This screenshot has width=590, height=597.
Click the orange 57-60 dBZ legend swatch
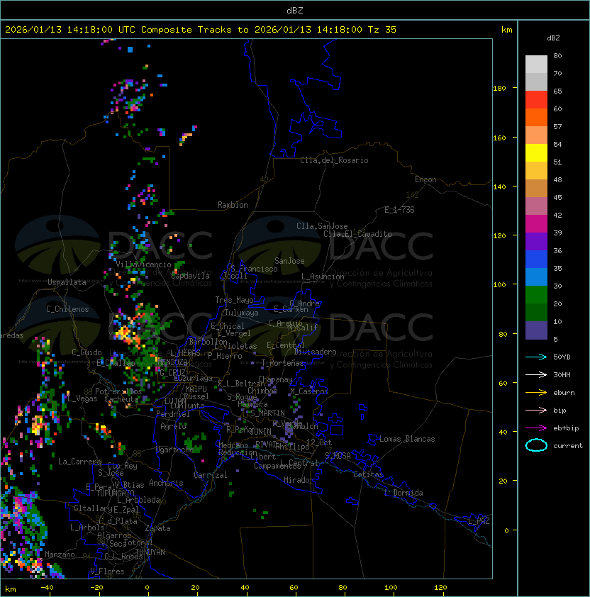coord(536,117)
